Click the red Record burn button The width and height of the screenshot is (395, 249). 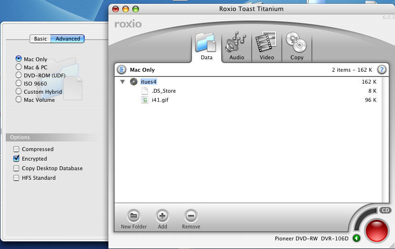click(376, 231)
